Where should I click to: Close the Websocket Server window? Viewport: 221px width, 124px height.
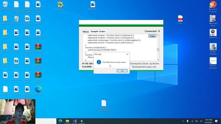click(x=161, y=22)
